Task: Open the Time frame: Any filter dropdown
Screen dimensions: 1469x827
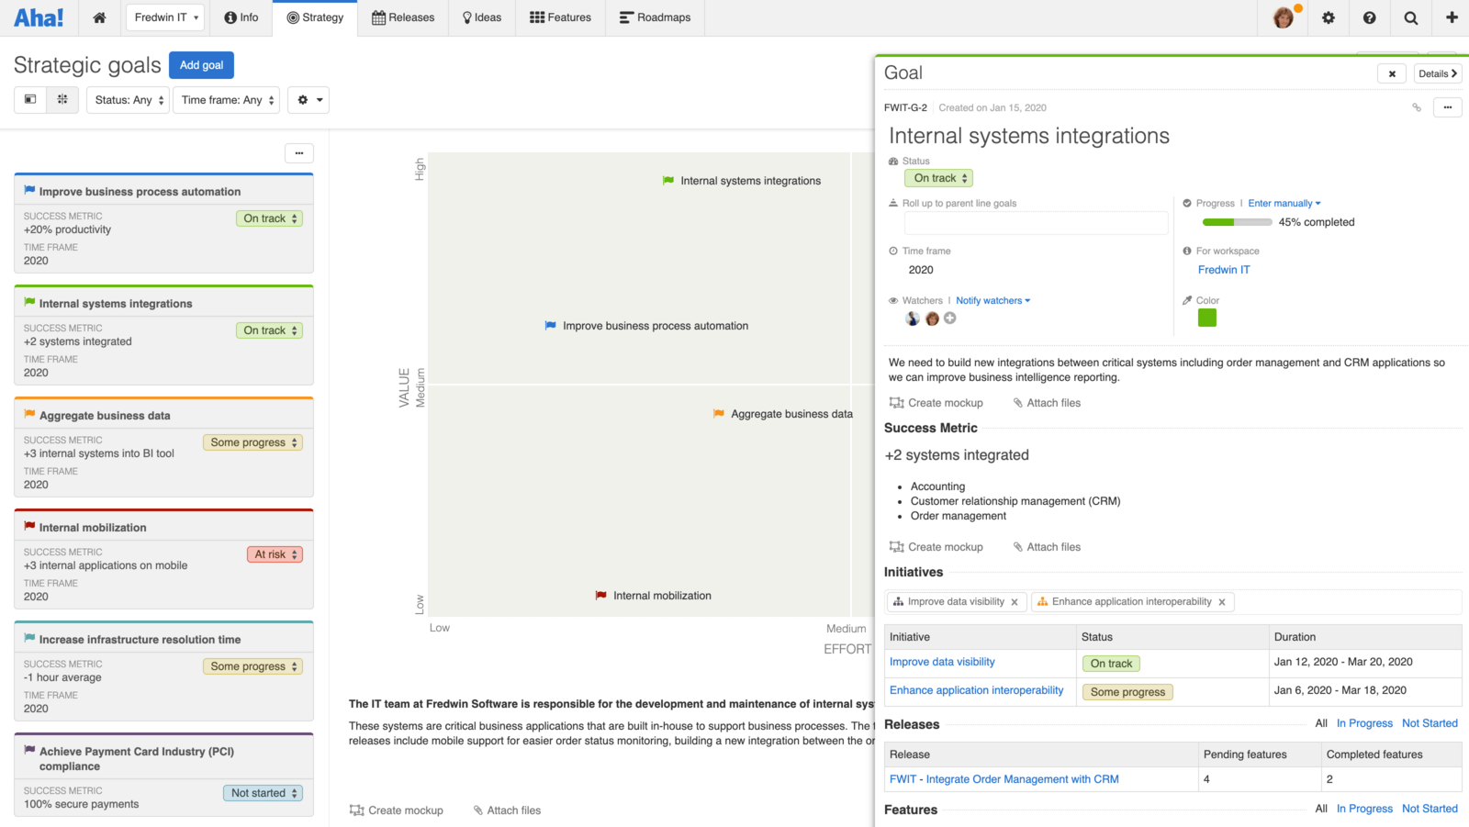Action: pos(228,100)
